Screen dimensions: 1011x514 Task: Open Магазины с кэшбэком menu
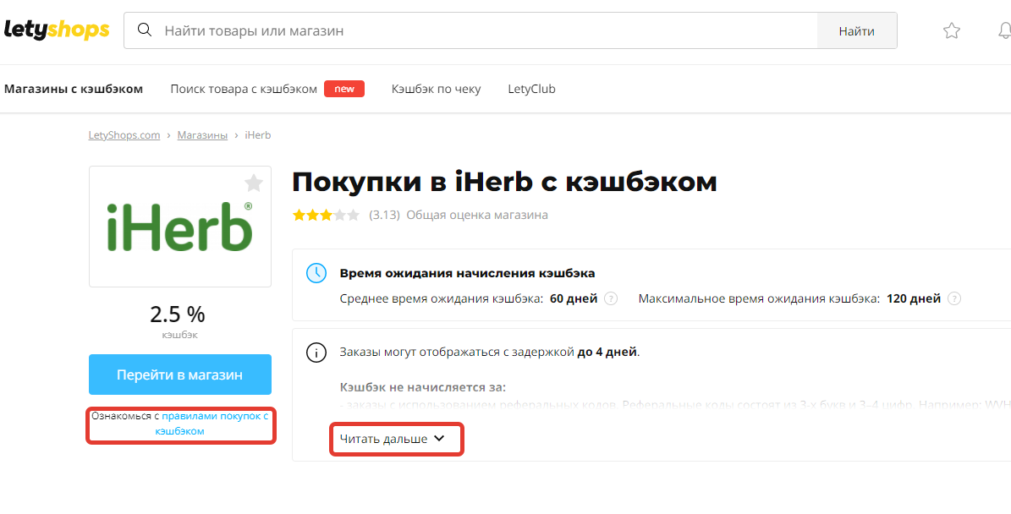coord(74,89)
